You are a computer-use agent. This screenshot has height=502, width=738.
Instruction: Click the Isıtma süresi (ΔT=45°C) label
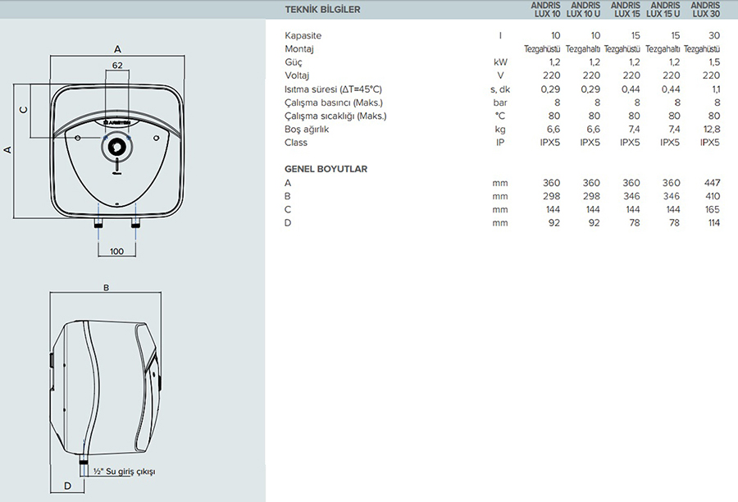pos(333,89)
